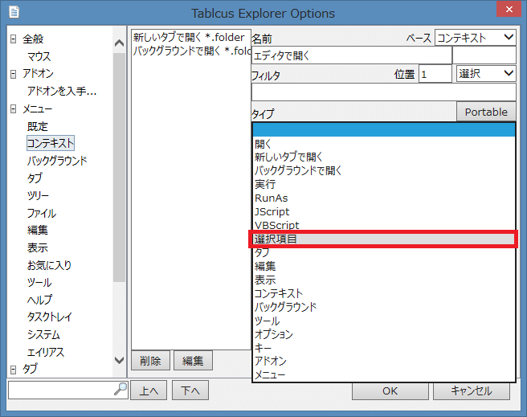Open the ベース コンテキスト dropdown
527x417 pixels.
tap(476, 37)
